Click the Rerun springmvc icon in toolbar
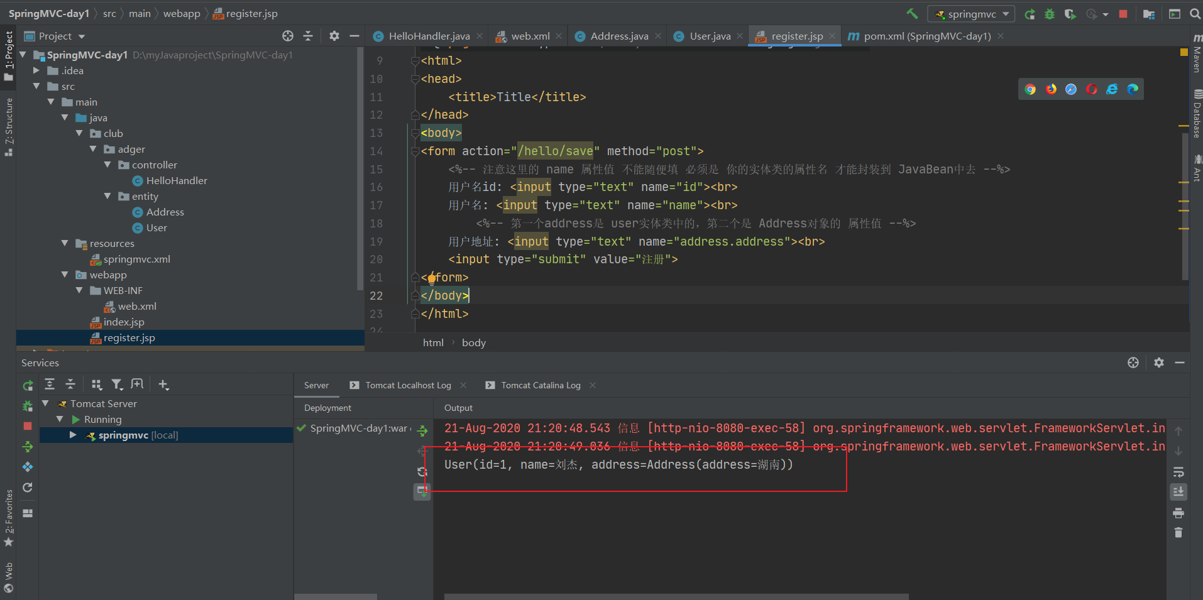The image size is (1203, 600). [1030, 14]
